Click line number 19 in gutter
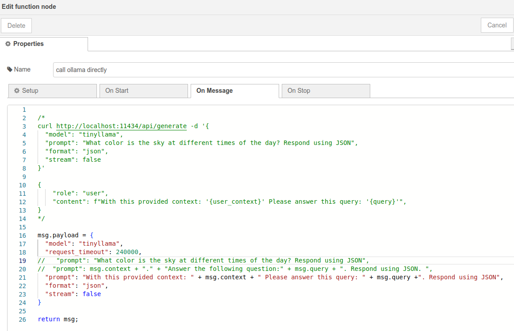Image resolution: width=514 pixels, height=331 pixels. click(x=22, y=261)
